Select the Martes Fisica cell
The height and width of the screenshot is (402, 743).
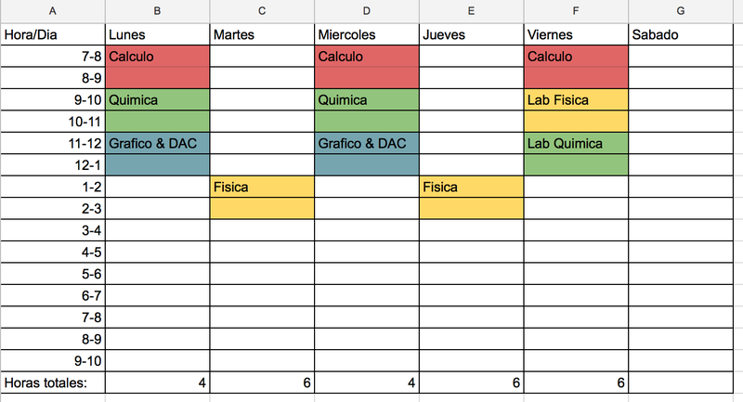262,187
